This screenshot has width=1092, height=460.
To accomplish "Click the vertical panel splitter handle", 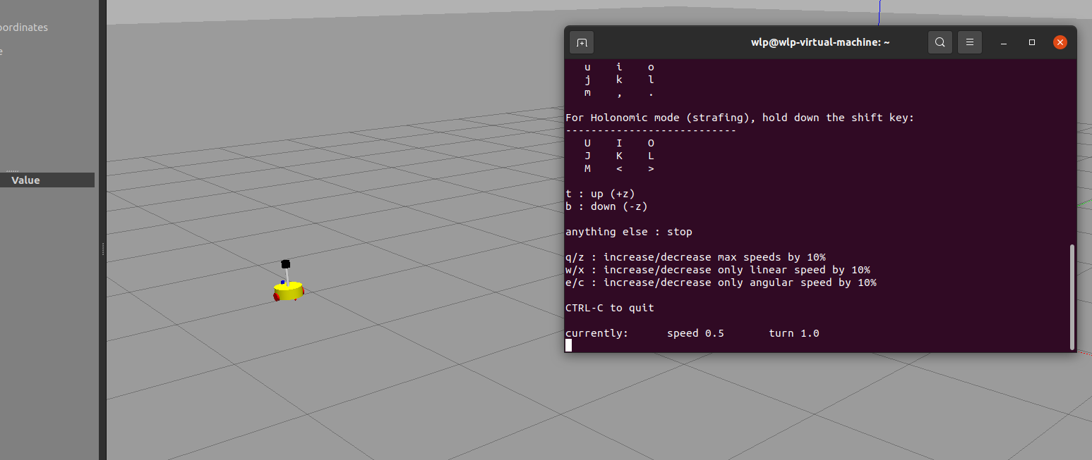I will [103, 249].
